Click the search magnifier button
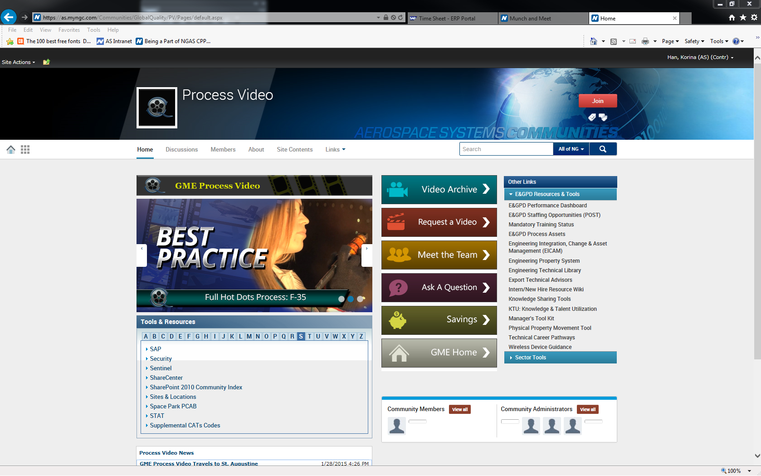Viewport: 761px width, 476px height. point(603,149)
